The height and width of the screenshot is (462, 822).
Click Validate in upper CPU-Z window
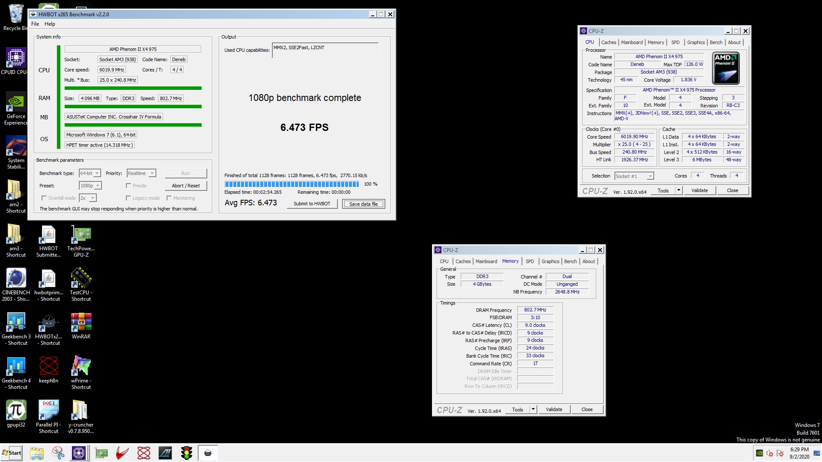[700, 190]
